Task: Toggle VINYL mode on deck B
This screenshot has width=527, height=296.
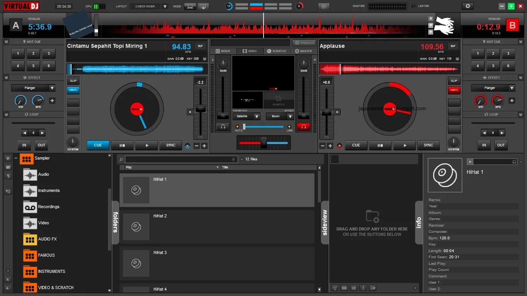Action: click(454, 90)
